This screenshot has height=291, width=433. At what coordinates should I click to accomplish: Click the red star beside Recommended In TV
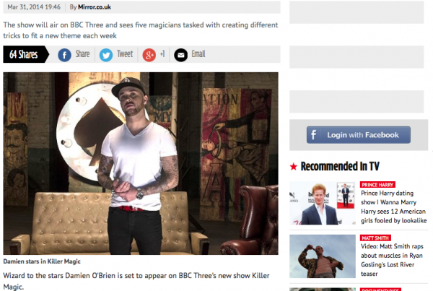tap(294, 167)
